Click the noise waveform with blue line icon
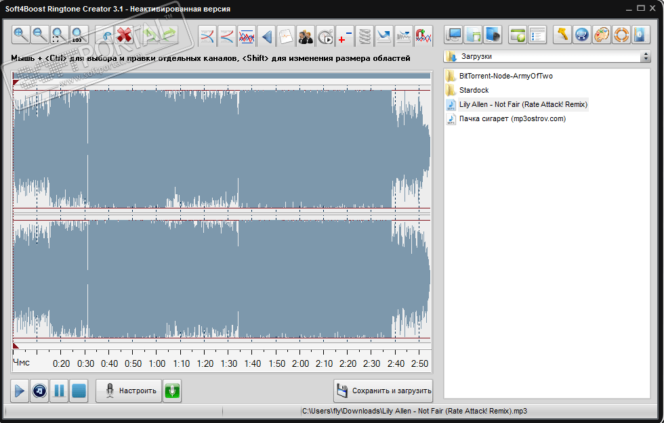Viewport: 664px width, 423px height. point(404,36)
